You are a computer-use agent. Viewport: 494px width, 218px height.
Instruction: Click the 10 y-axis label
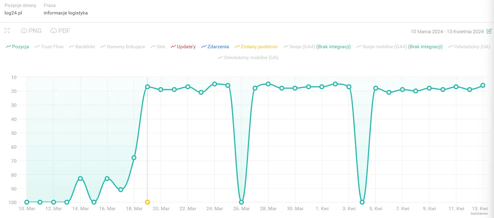point(14,77)
